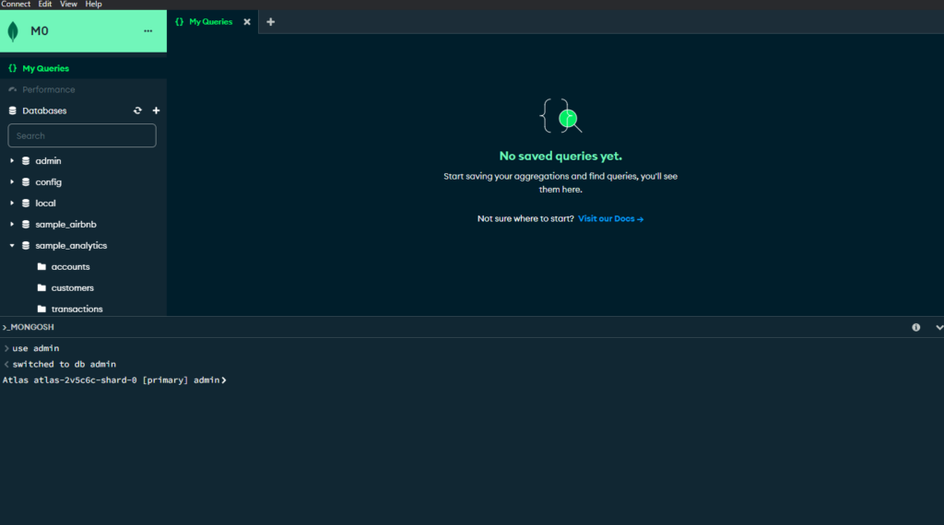Collapse the mongosh shell panel
The height and width of the screenshot is (525, 944).
pos(938,327)
